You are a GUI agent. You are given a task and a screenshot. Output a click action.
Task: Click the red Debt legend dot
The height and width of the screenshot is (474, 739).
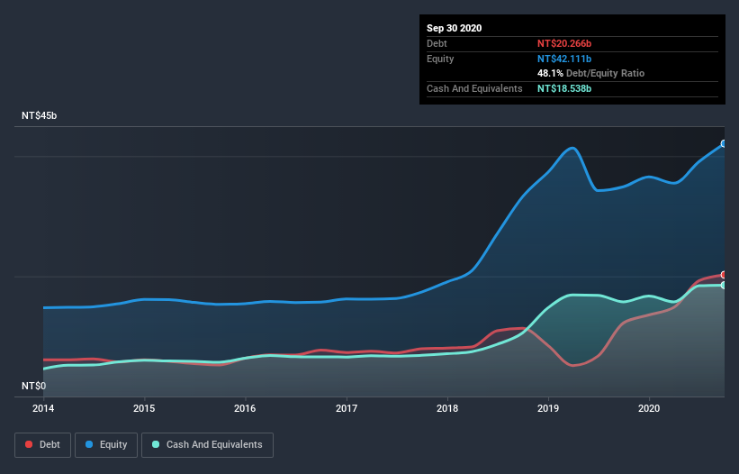pos(29,444)
